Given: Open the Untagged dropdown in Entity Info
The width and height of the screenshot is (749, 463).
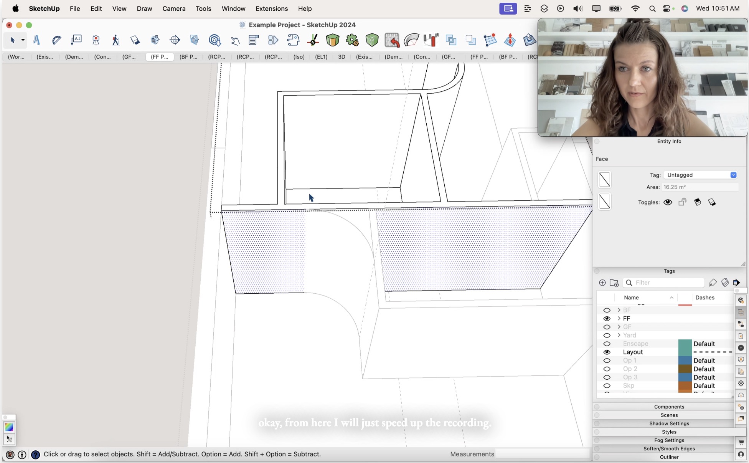Looking at the screenshot, I should (733, 175).
